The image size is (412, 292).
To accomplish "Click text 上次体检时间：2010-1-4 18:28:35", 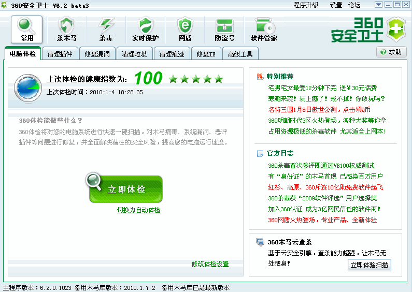I will coord(95,92).
